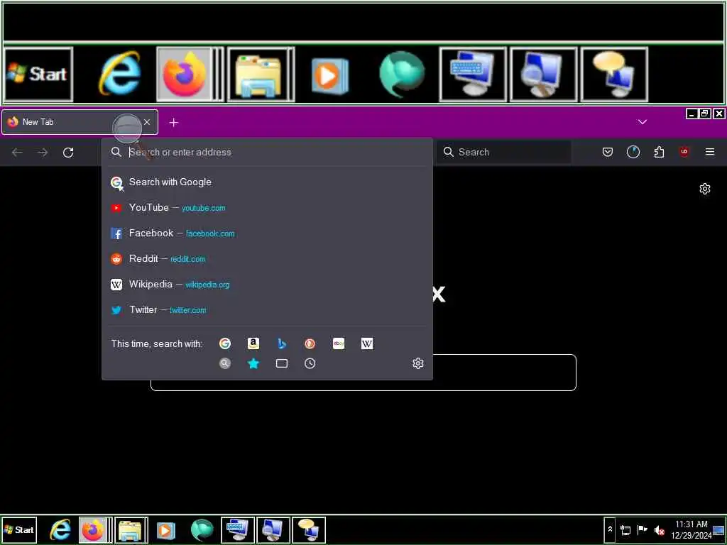Open Action Center flag in tray
This screenshot has width=727, height=545.
[x=642, y=529]
